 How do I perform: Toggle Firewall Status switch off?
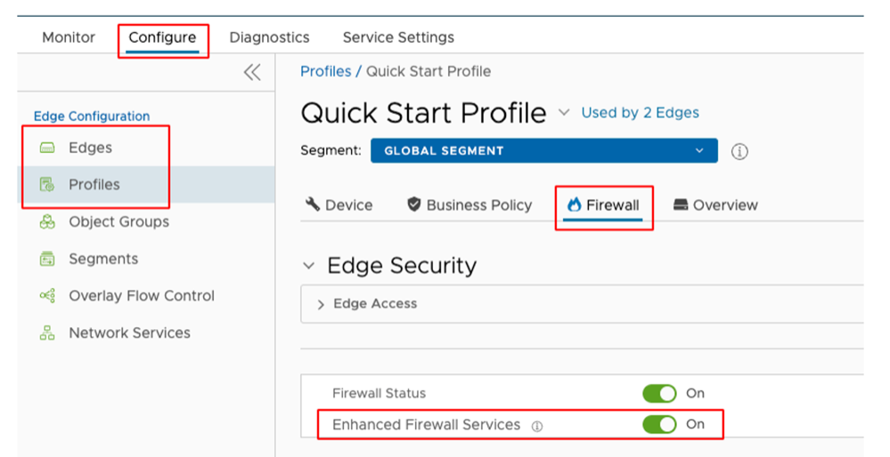(659, 393)
